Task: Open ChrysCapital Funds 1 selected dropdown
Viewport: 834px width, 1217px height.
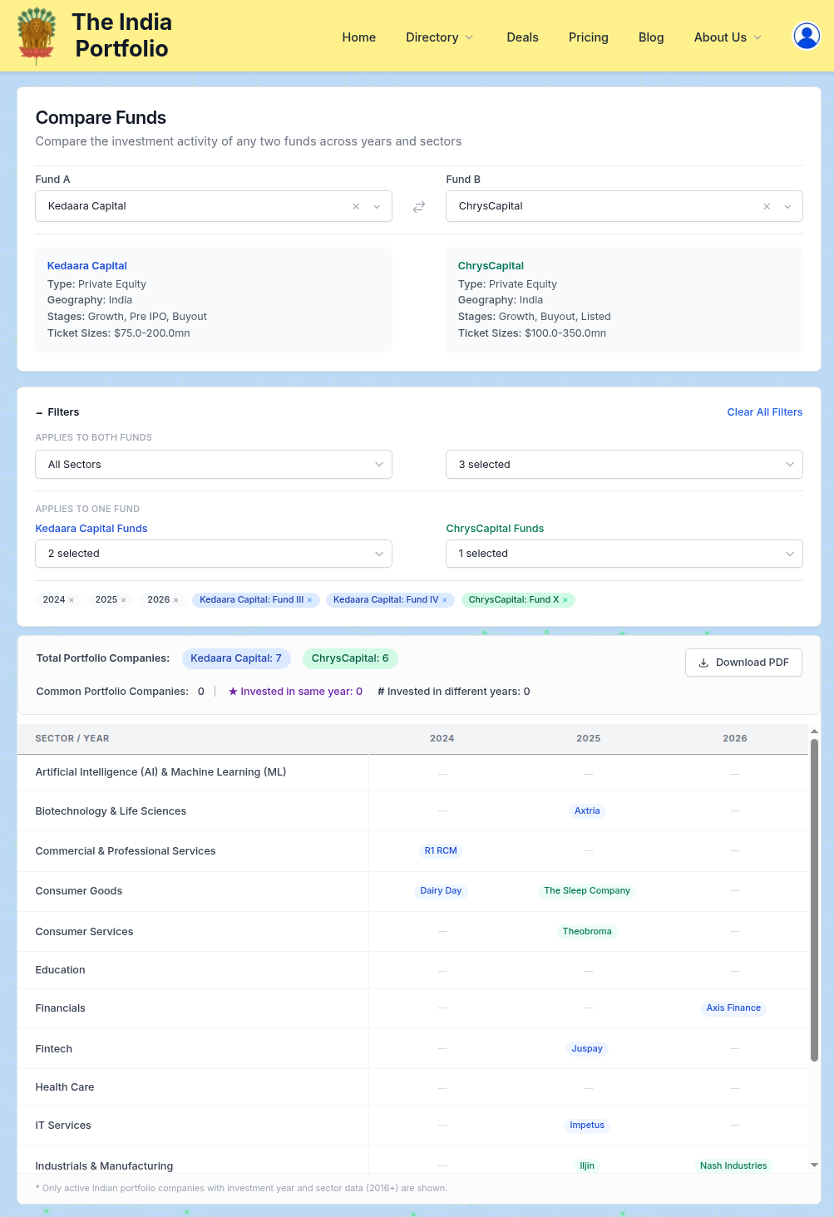Action: tap(624, 554)
